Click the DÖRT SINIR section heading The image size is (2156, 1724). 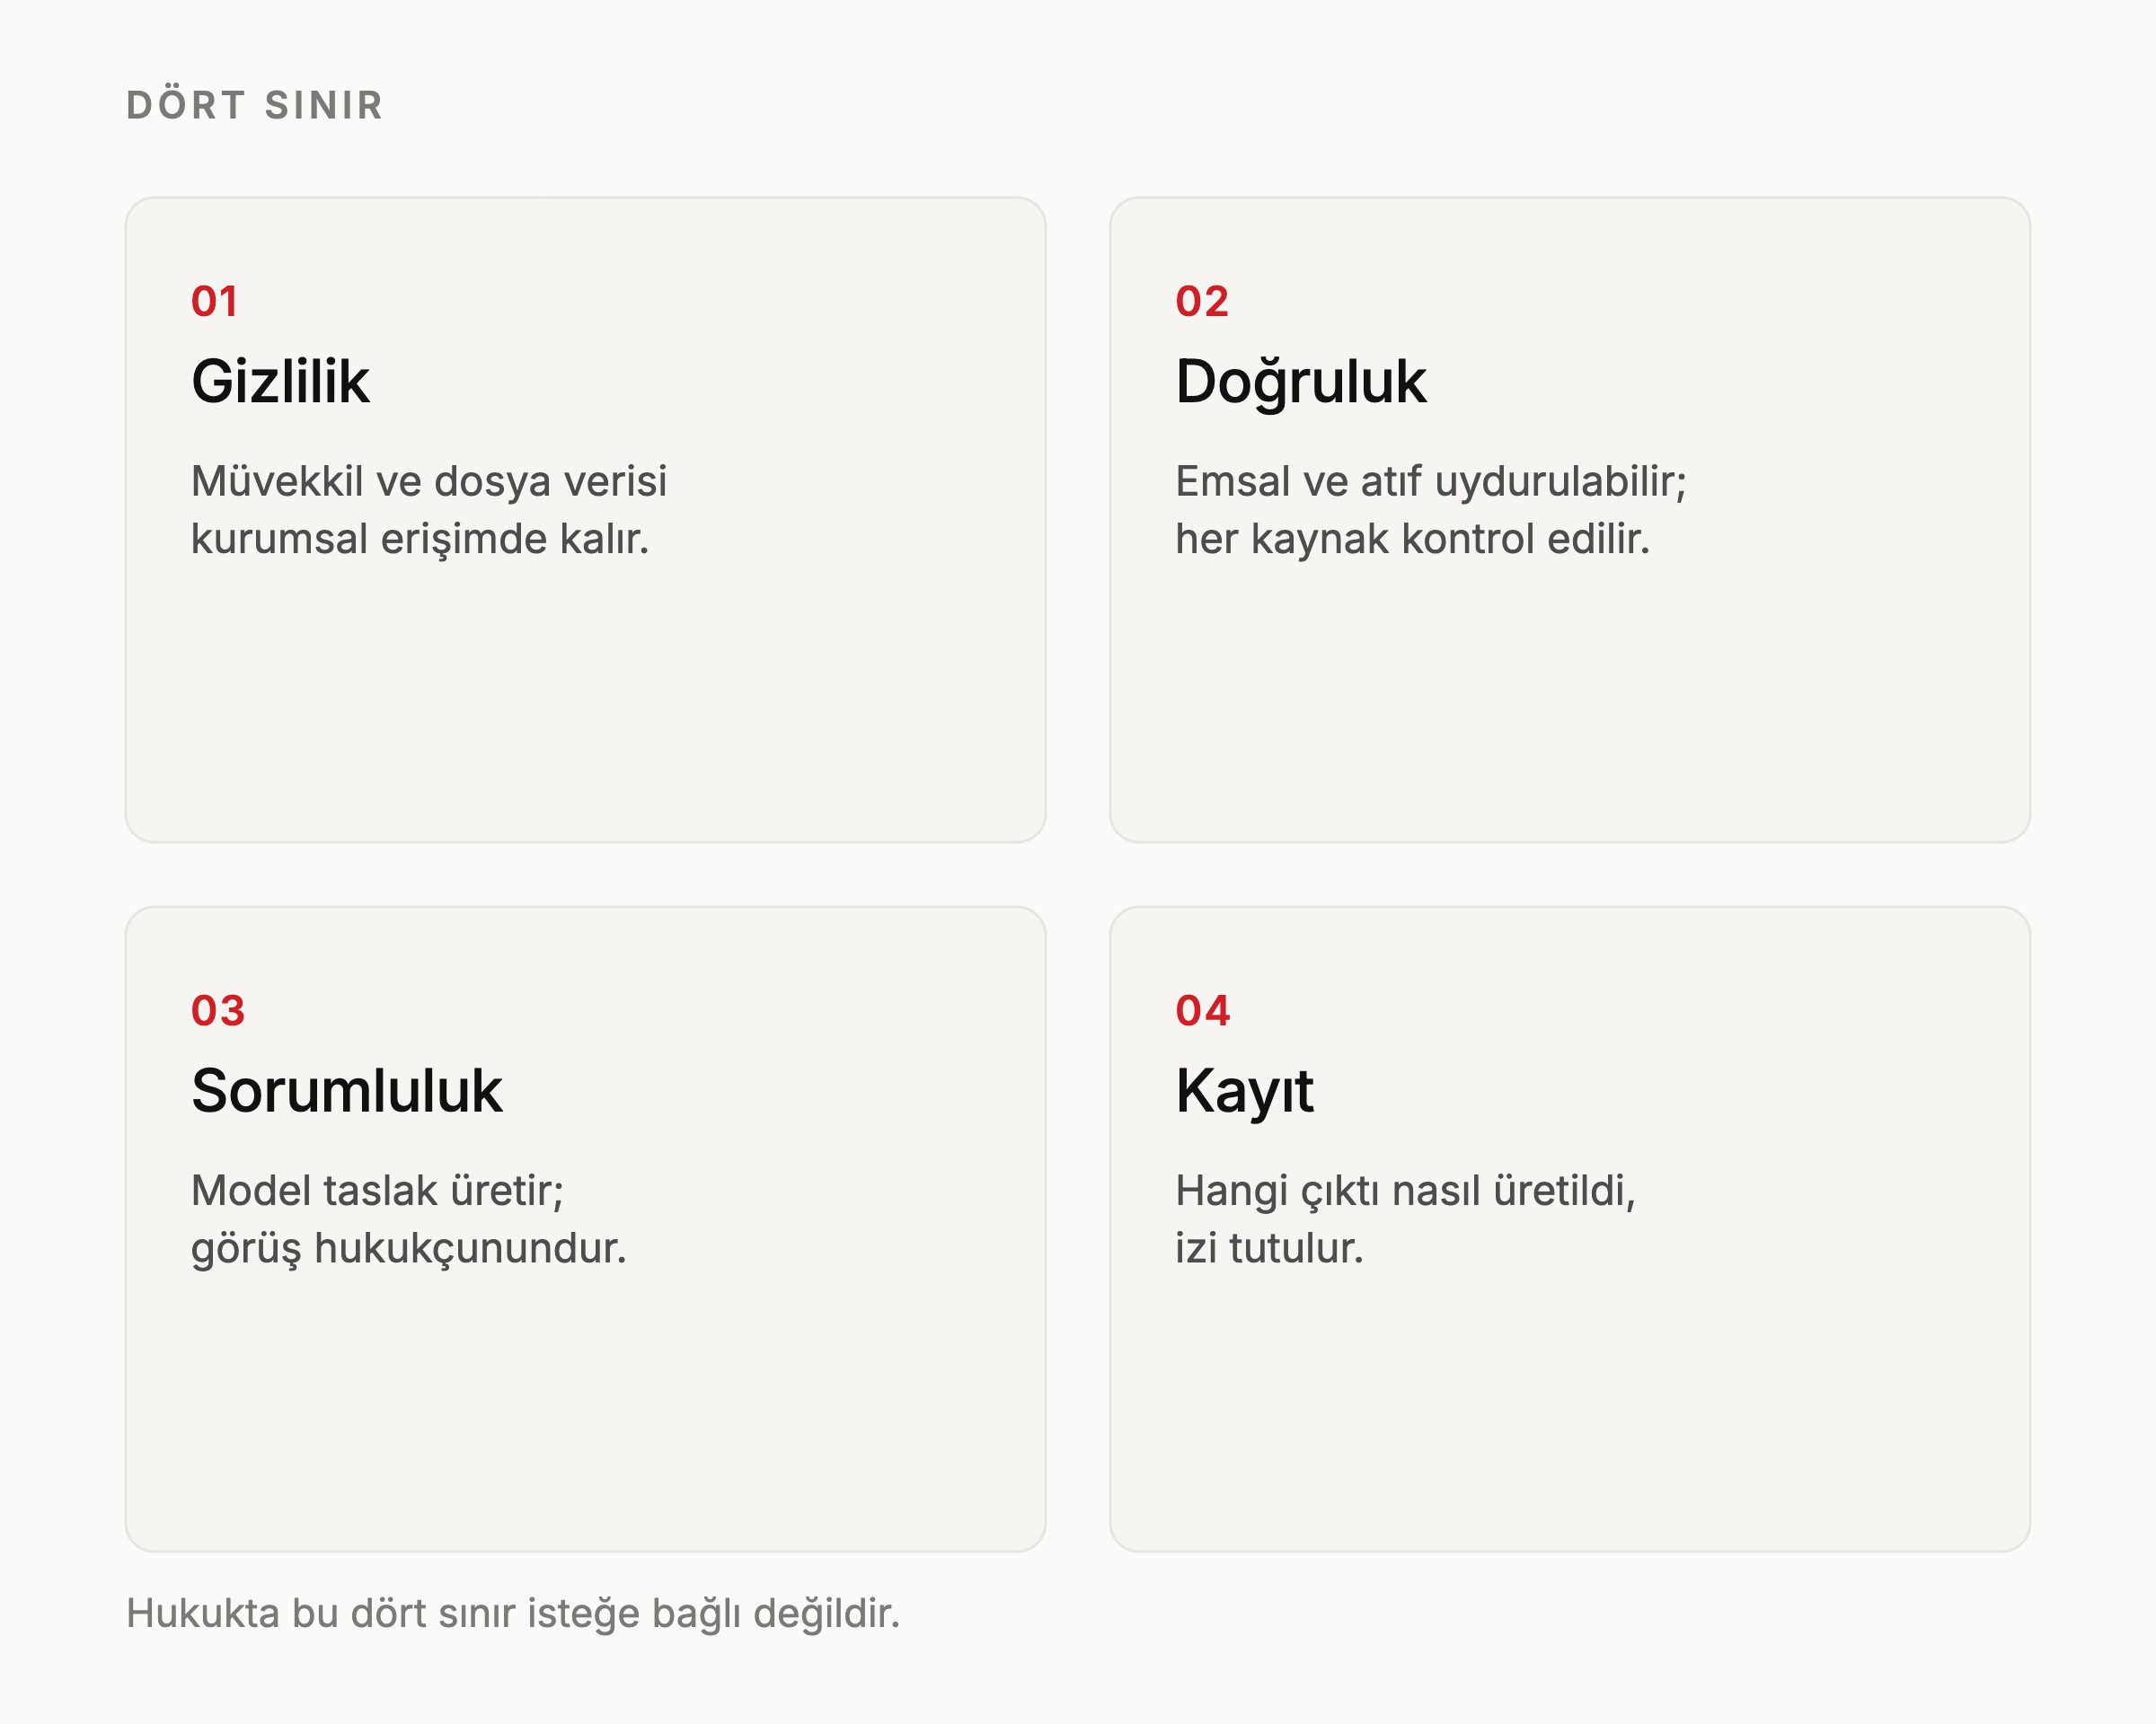pos(255,105)
